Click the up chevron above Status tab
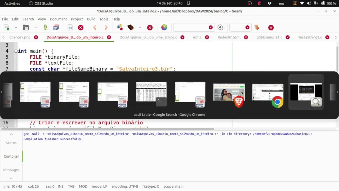339x191 pixels. coord(11,134)
